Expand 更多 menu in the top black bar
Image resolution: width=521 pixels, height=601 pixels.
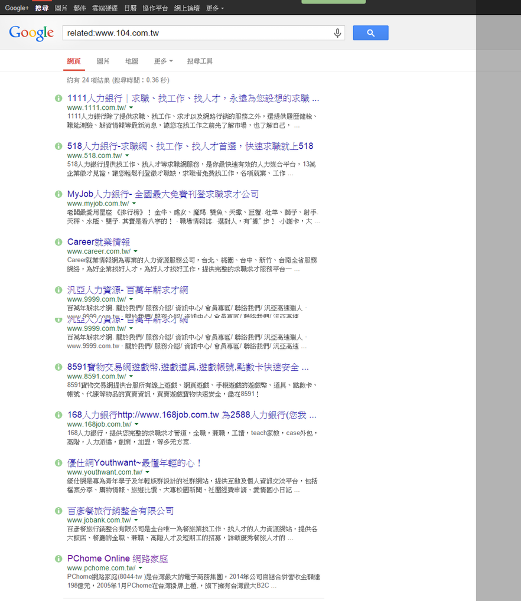214,8
